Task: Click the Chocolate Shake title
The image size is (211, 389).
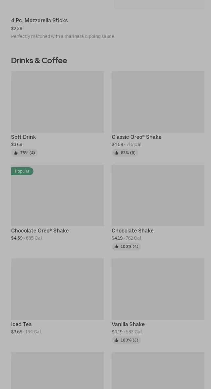Action: (133, 231)
